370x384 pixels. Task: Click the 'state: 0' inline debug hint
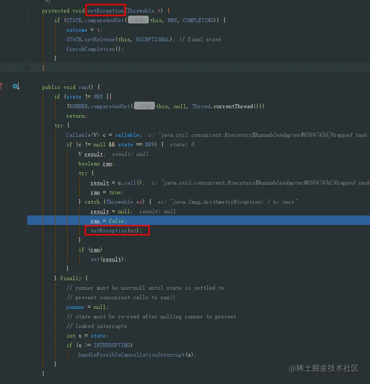click(182, 145)
